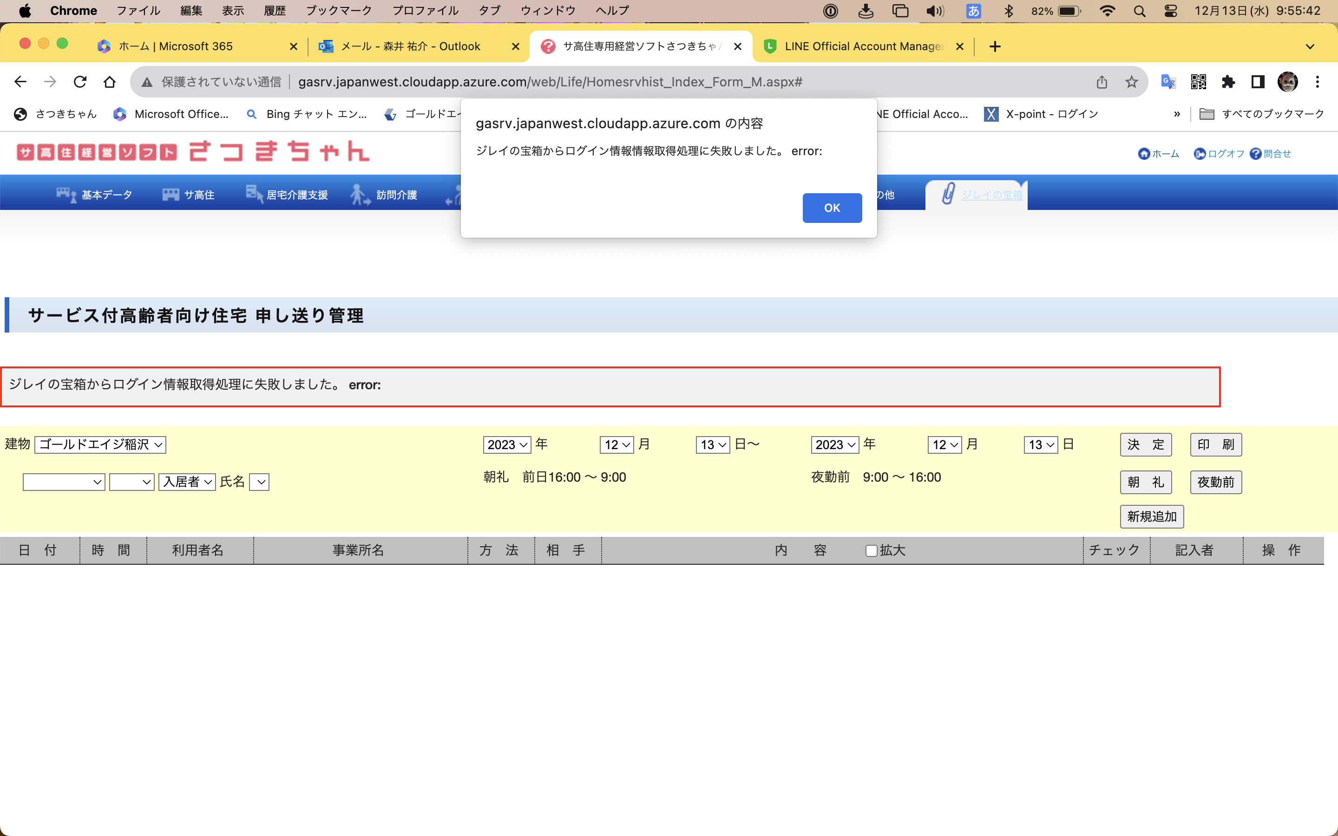This screenshot has width=1338, height=836.
Task: Click OK in the error dialog
Action: click(832, 208)
